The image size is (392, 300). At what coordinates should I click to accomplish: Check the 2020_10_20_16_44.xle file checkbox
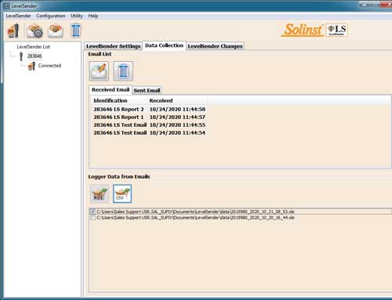[93, 218]
